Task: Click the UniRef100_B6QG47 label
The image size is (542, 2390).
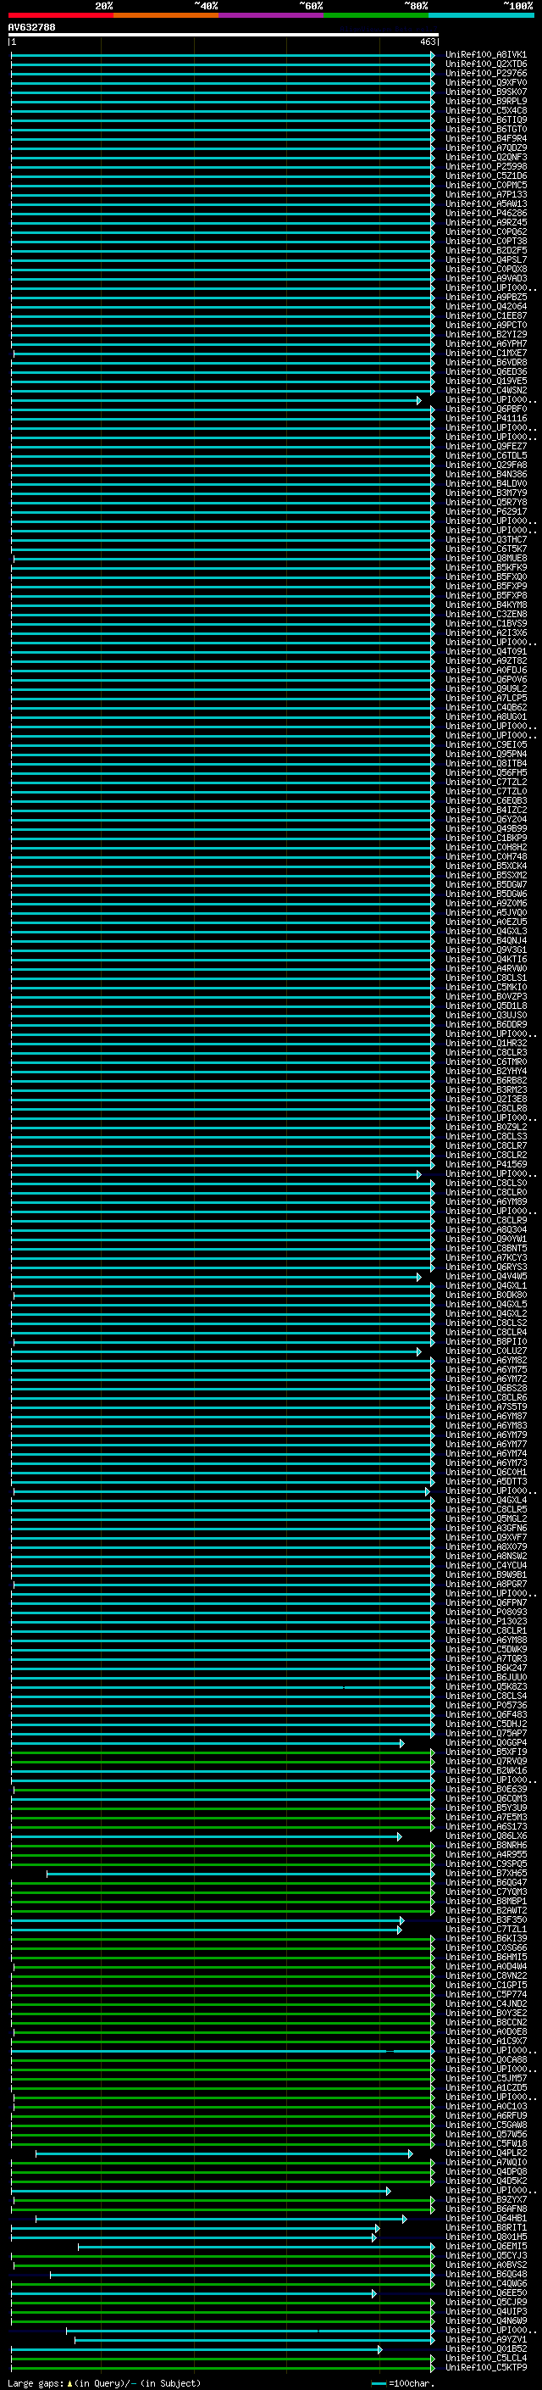Action: pyautogui.click(x=485, y=1881)
